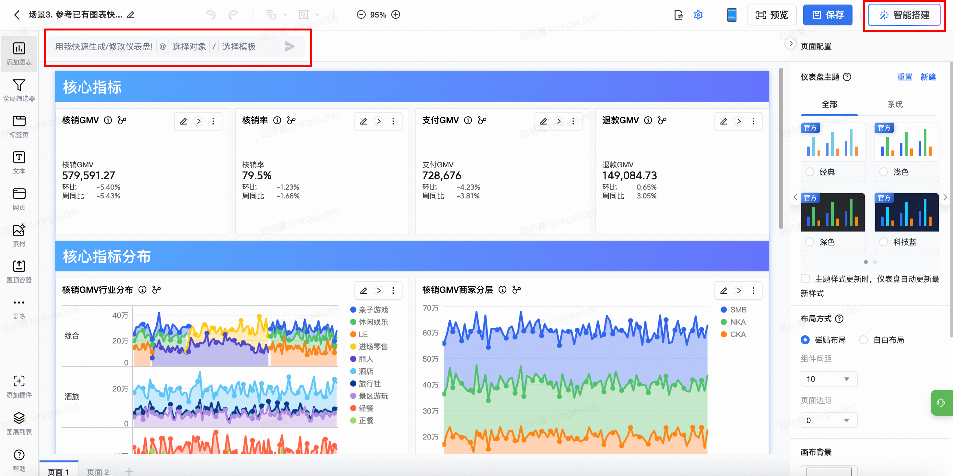953x476 pixels.
Task: Choose the 深色 theme radio button
Action: [810, 242]
